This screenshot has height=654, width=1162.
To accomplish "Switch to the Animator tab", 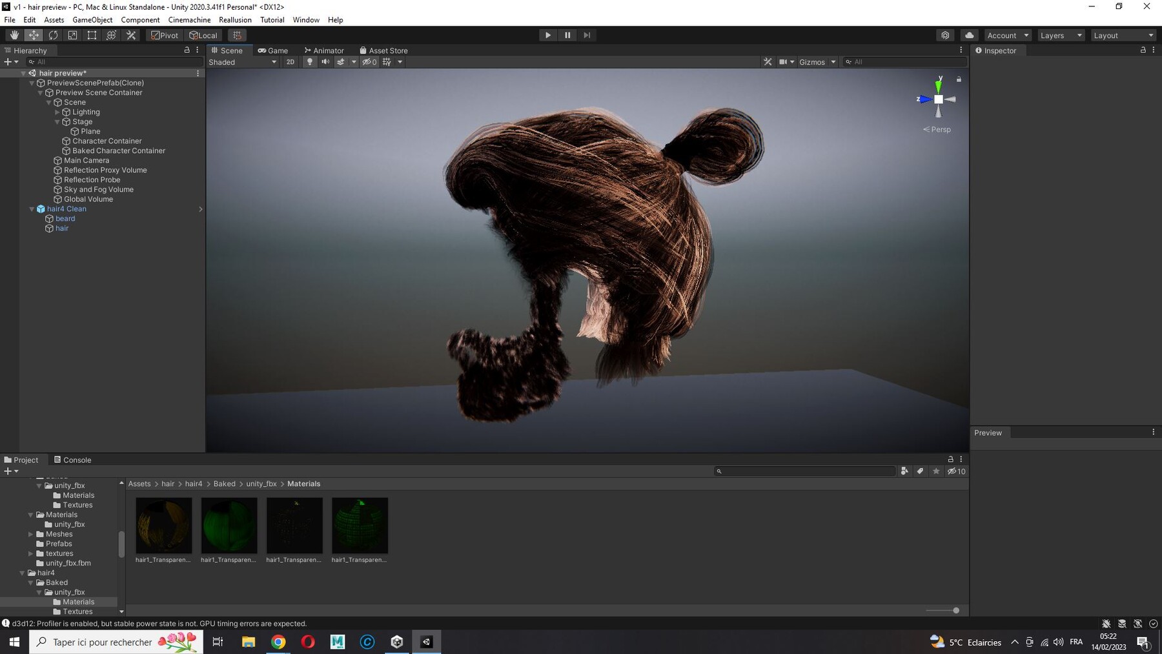I will click(x=324, y=50).
